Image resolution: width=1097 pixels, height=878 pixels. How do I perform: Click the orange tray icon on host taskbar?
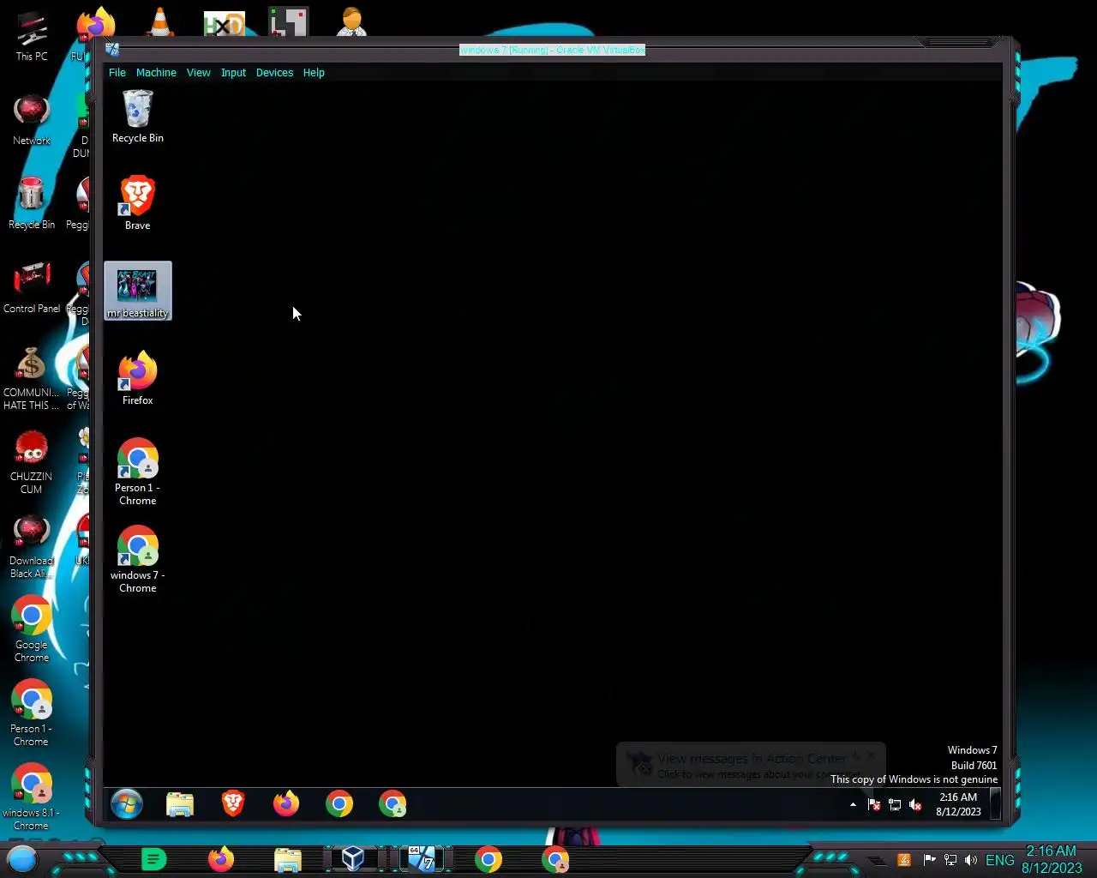pyautogui.click(x=904, y=860)
